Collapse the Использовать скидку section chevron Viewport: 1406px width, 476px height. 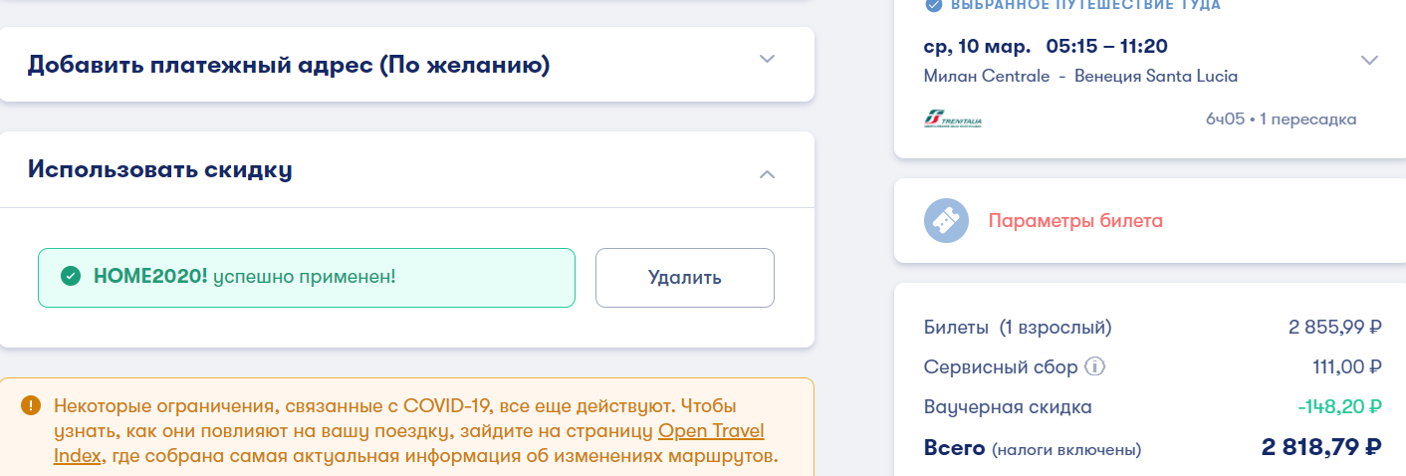pyautogui.click(x=767, y=174)
